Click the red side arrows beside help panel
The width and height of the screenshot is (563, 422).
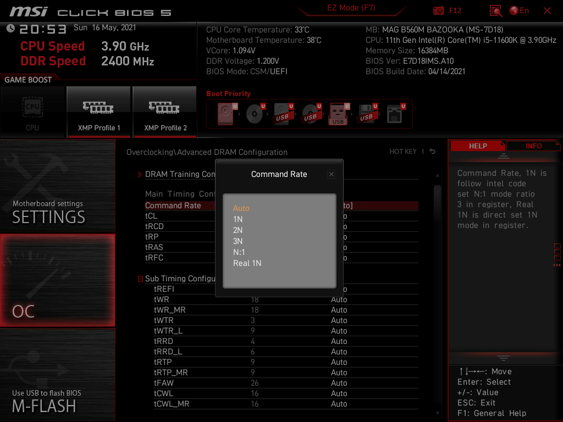[x=557, y=265]
